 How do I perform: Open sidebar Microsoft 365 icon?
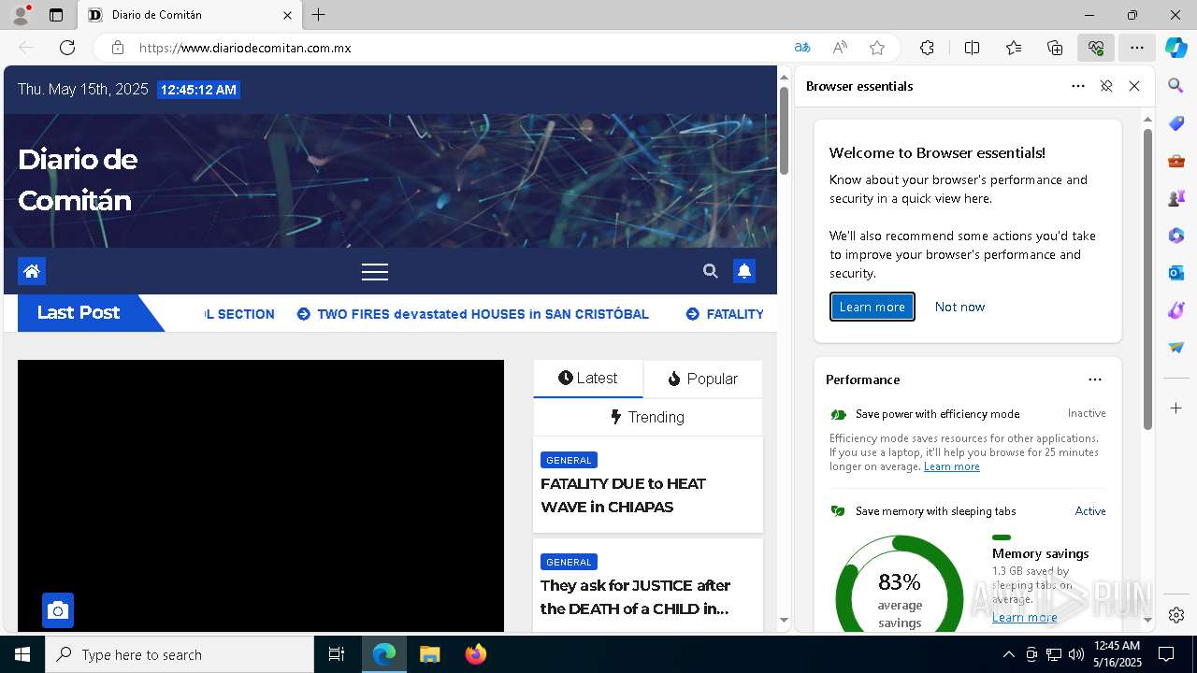click(1176, 236)
